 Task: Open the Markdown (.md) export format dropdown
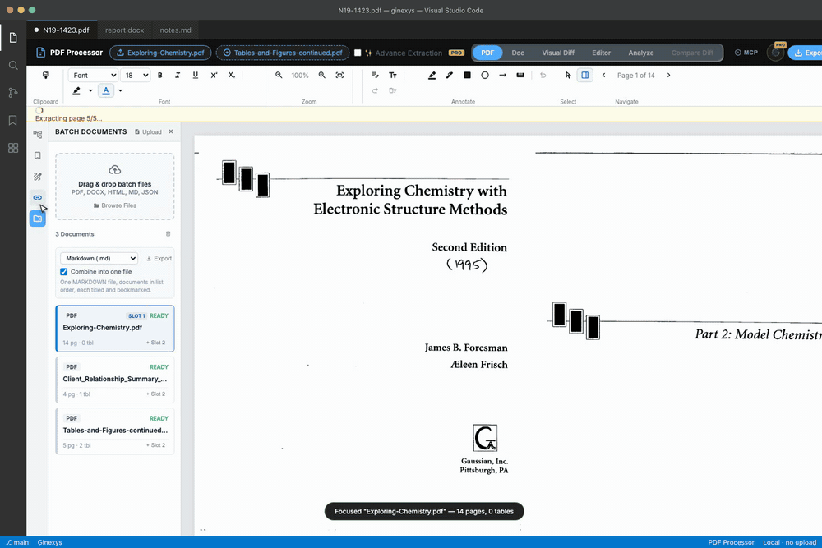tap(99, 258)
